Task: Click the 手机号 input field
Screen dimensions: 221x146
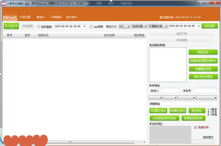Action: coord(205,90)
